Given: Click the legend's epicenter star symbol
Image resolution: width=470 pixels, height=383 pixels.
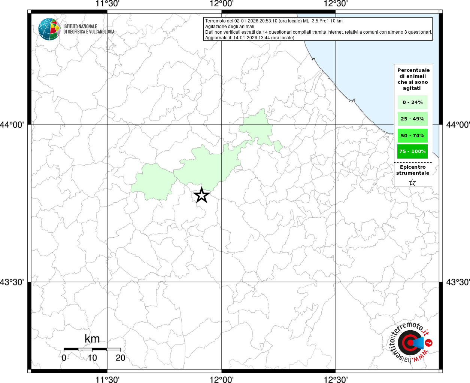Looking at the screenshot, I should tap(412, 183).
